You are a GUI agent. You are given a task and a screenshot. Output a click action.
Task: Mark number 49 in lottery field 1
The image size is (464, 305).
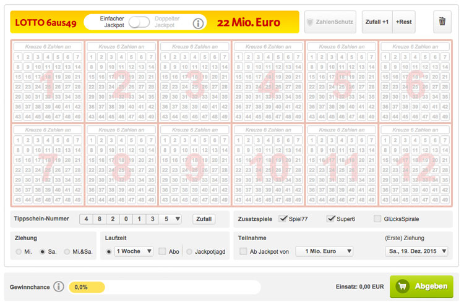77,117
